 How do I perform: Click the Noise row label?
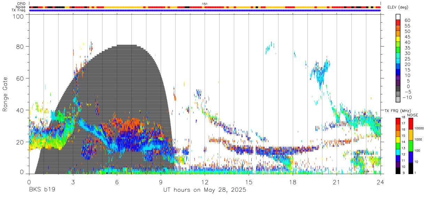(x=21, y=7)
